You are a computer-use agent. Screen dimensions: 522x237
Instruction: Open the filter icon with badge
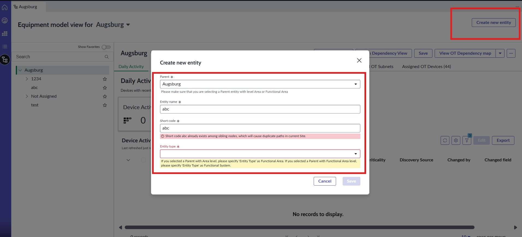[x=467, y=140]
